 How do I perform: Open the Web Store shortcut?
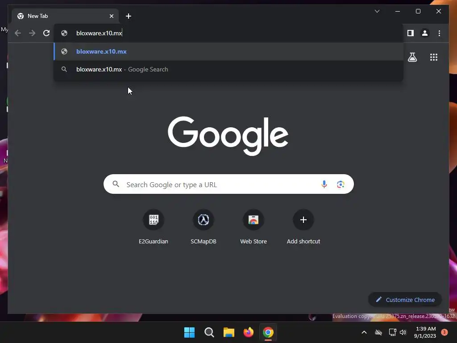point(253,227)
